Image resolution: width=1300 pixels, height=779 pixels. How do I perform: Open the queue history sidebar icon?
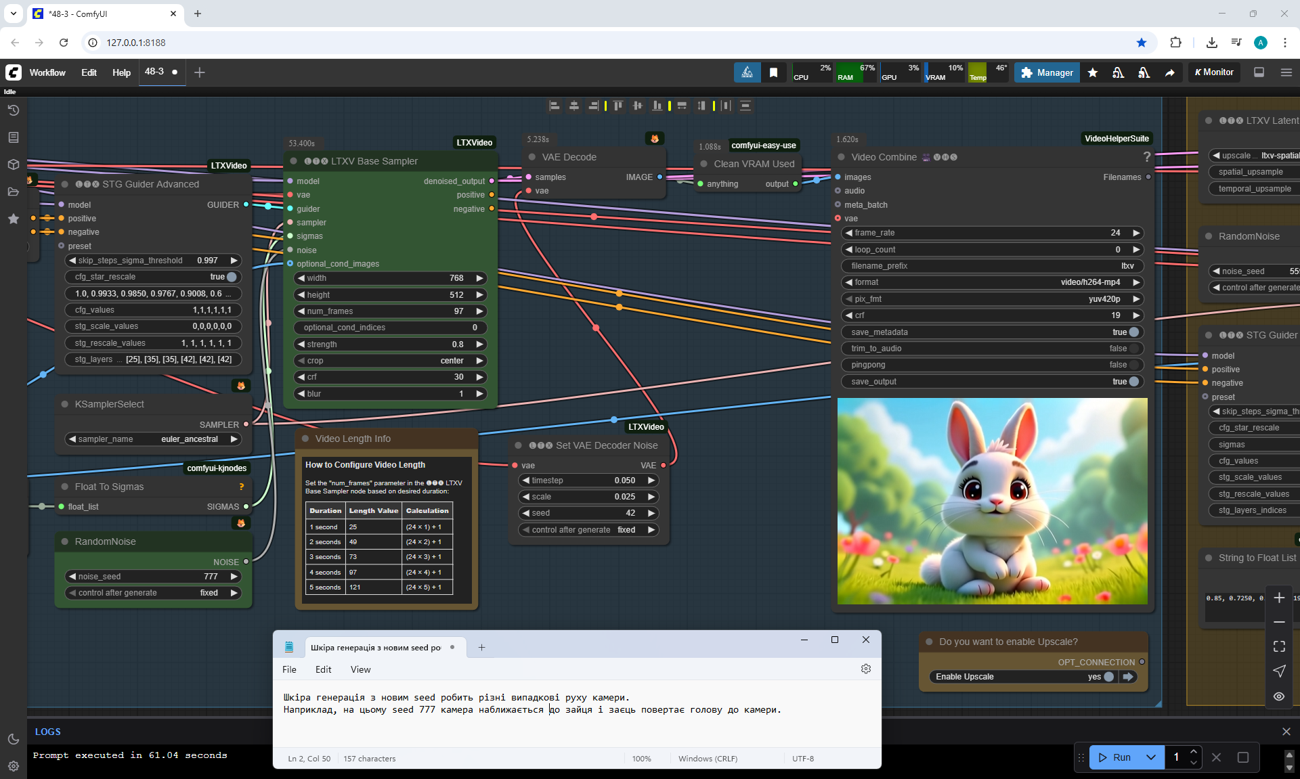[13, 110]
